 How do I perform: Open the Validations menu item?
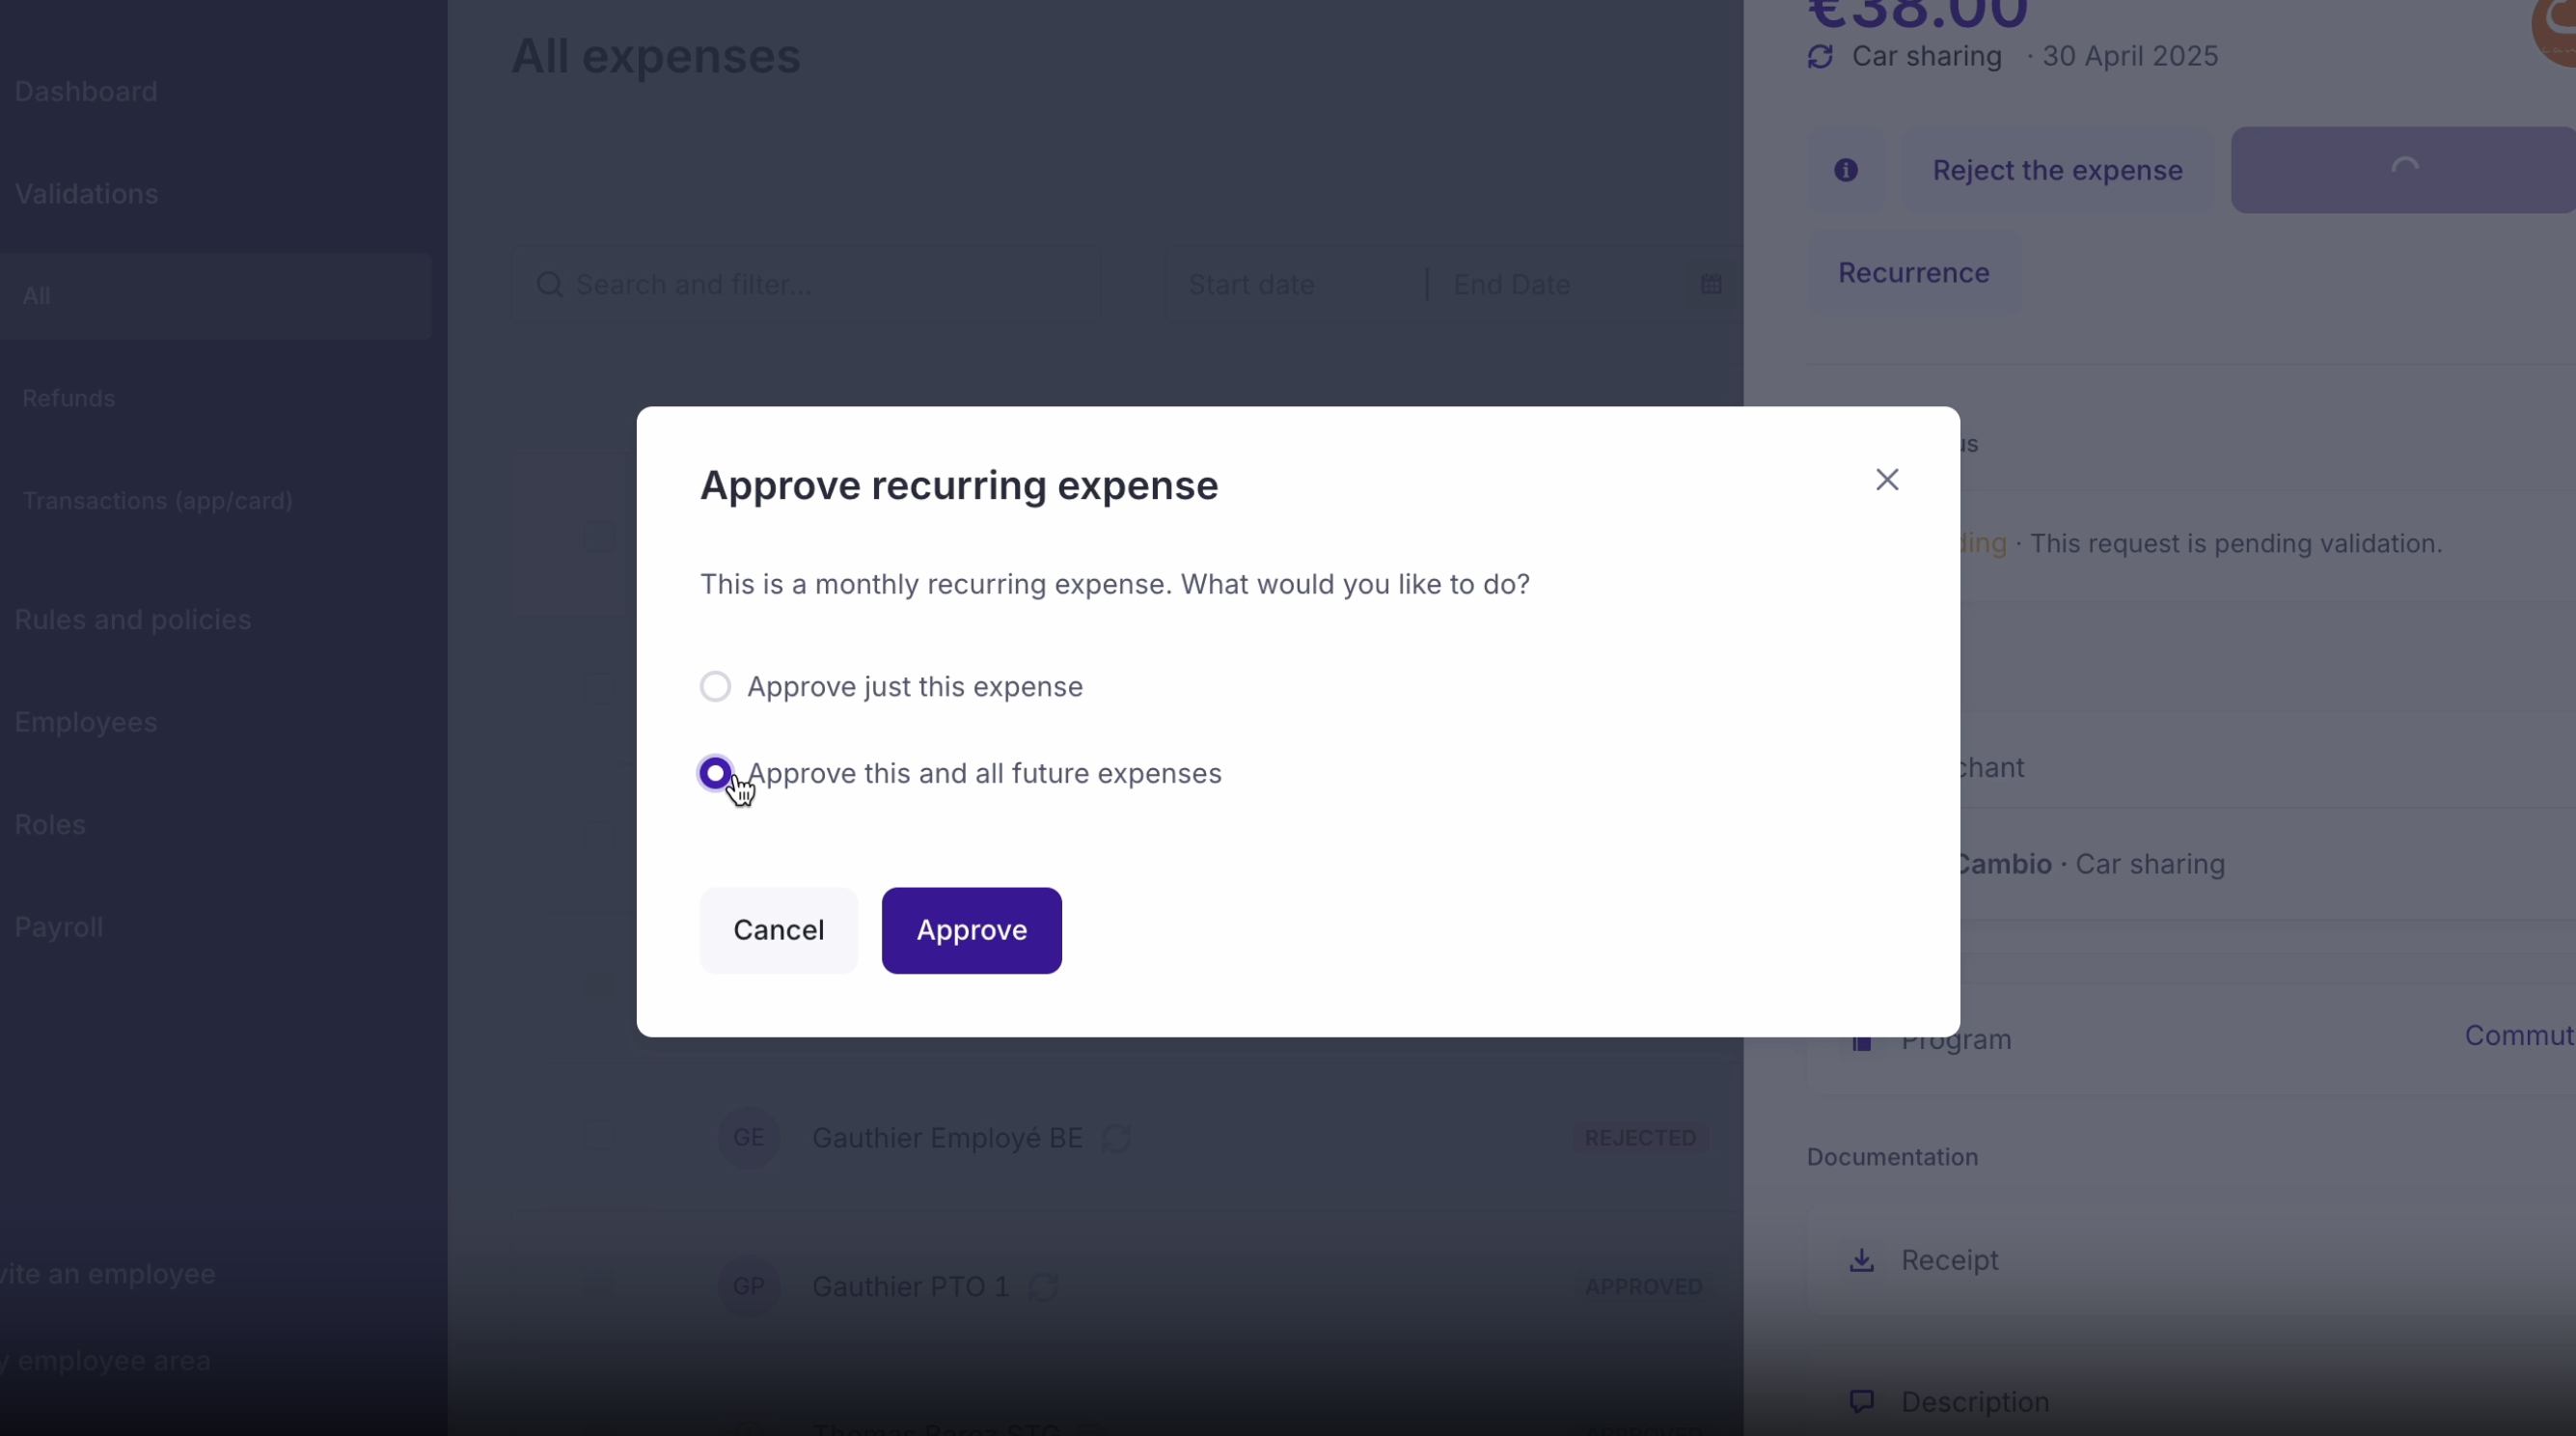tap(86, 194)
